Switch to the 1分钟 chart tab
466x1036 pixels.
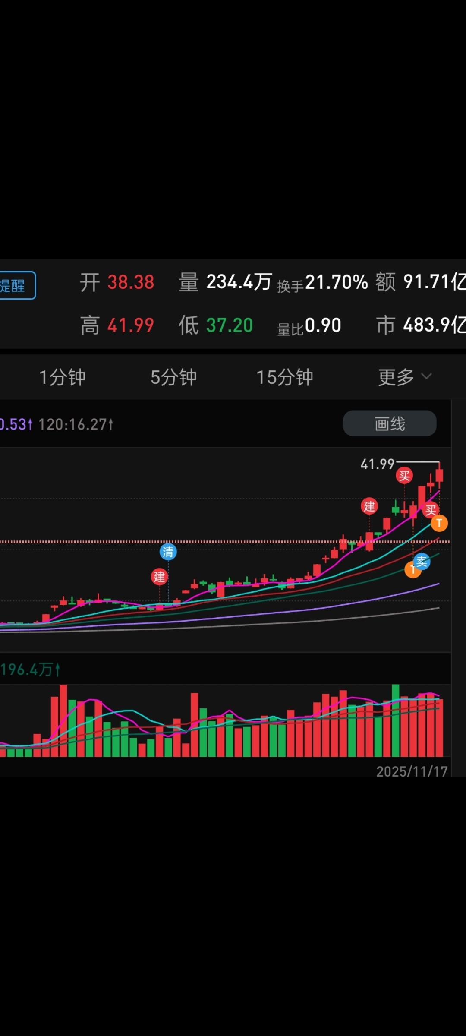click(x=63, y=377)
